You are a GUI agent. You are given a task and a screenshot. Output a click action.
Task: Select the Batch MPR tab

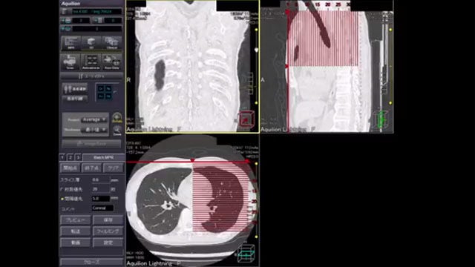(103, 157)
